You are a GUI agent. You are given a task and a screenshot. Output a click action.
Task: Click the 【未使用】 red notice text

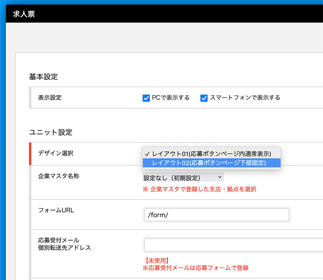(x=157, y=261)
